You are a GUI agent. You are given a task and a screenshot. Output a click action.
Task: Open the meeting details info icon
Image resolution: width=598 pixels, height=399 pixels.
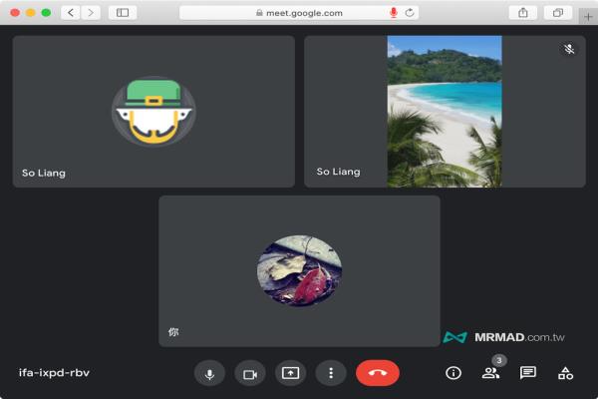[x=453, y=373]
